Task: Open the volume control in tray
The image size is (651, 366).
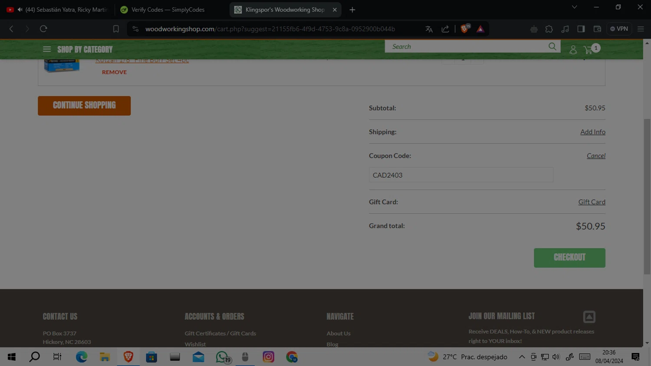Action: 556,357
